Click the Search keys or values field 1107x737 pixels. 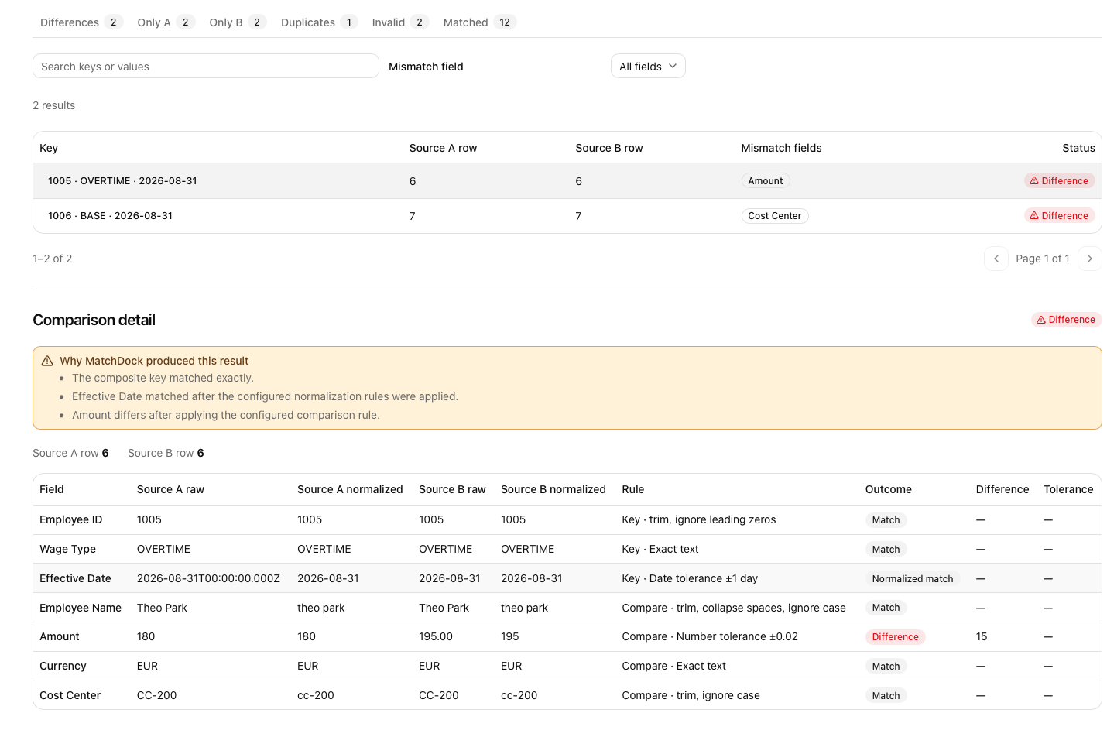tap(206, 67)
